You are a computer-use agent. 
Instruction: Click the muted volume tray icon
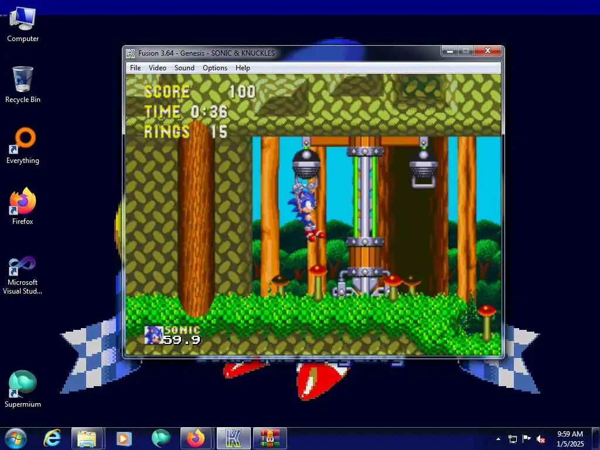(x=541, y=439)
